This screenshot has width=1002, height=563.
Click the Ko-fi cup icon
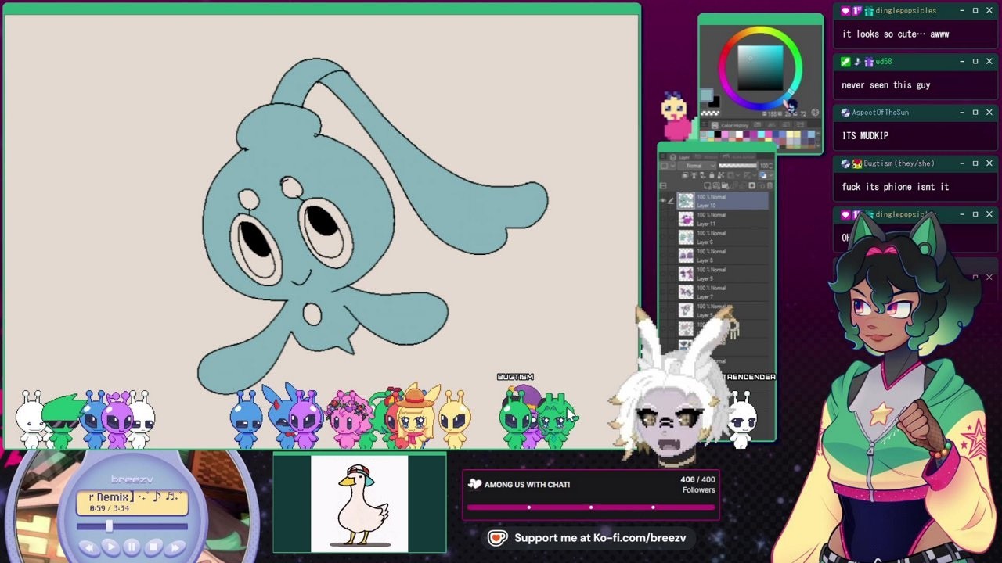click(497, 538)
